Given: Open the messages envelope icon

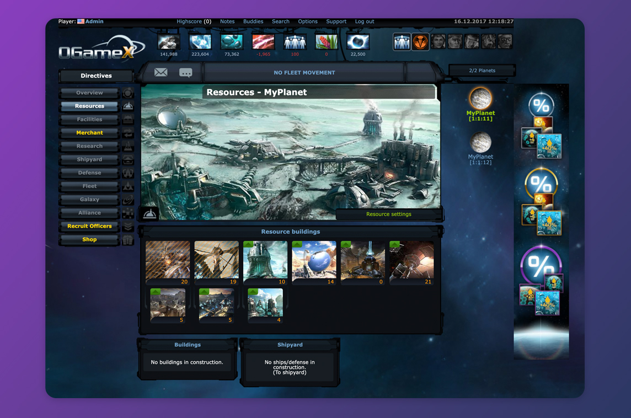Looking at the screenshot, I should [161, 72].
